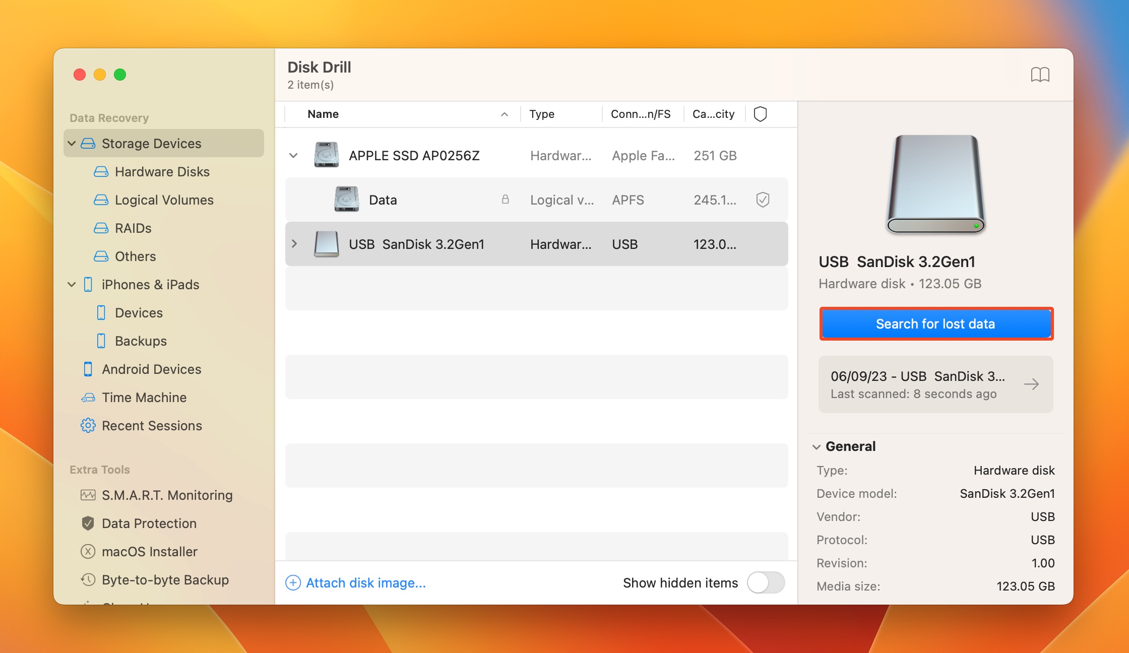The image size is (1129, 653).
Task: Click the book/help icon top right
Action: [x=1040, y=75]
